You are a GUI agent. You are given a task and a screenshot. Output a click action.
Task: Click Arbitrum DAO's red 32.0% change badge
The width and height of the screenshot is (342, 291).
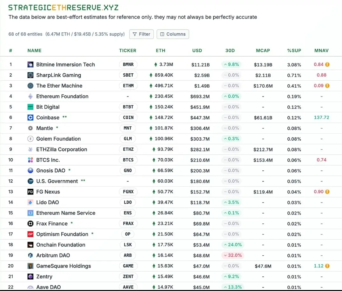tap(233, 255)
